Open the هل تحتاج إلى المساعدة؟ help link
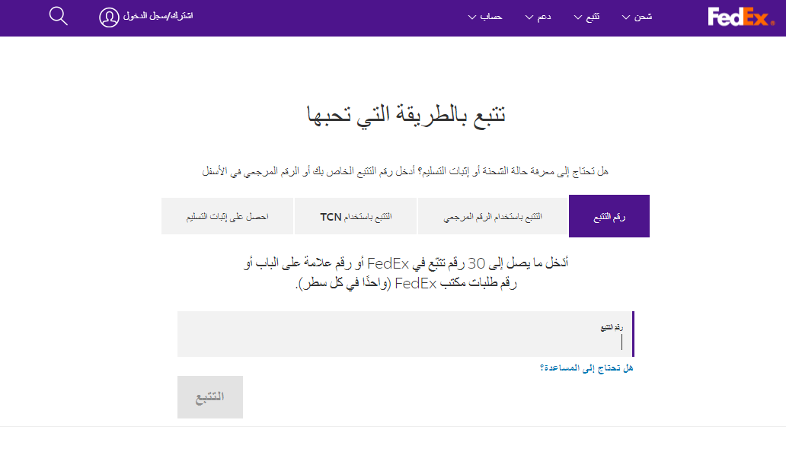Screen dimensions: 786x455 tap(586, 368)
